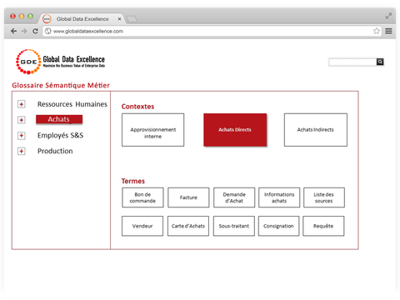This screenshot has height=300, width=400.
Task: Expand the Production tree node
Action: click(22, 151)
